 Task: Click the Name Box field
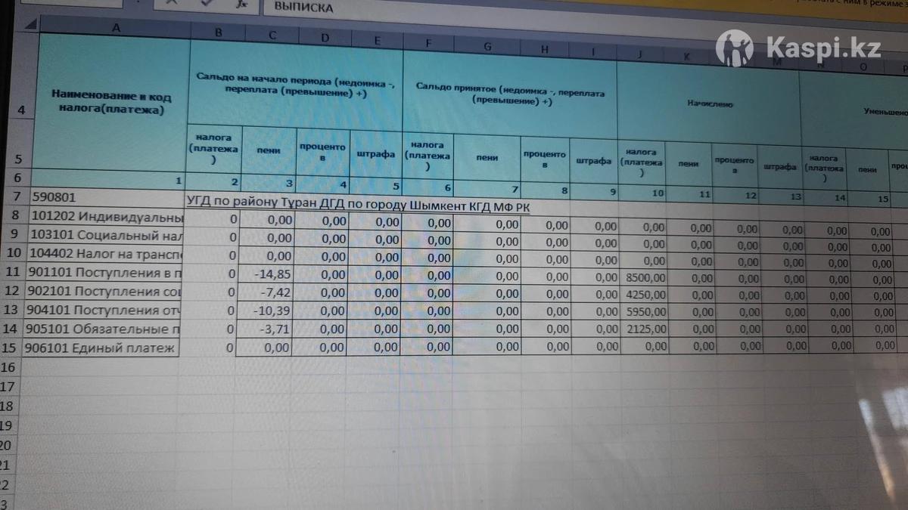(76, 4)
